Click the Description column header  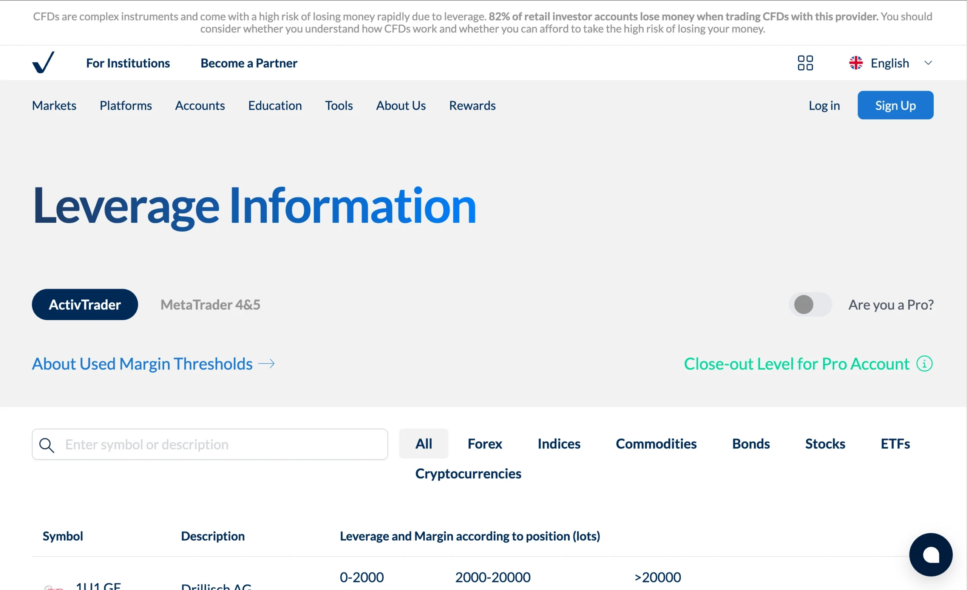[213, 536]
